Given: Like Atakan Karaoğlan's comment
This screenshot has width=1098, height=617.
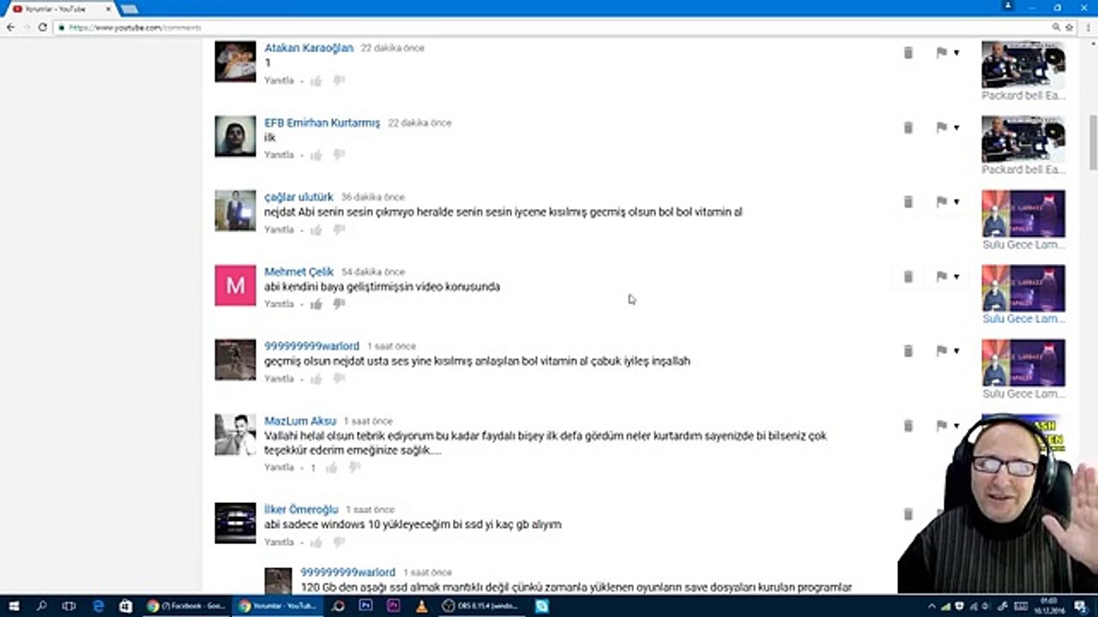Looking at the screenshot, I should (317, 81).
